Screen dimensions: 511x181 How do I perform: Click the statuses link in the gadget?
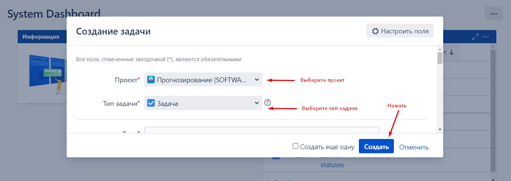click(x=332, y=164)
